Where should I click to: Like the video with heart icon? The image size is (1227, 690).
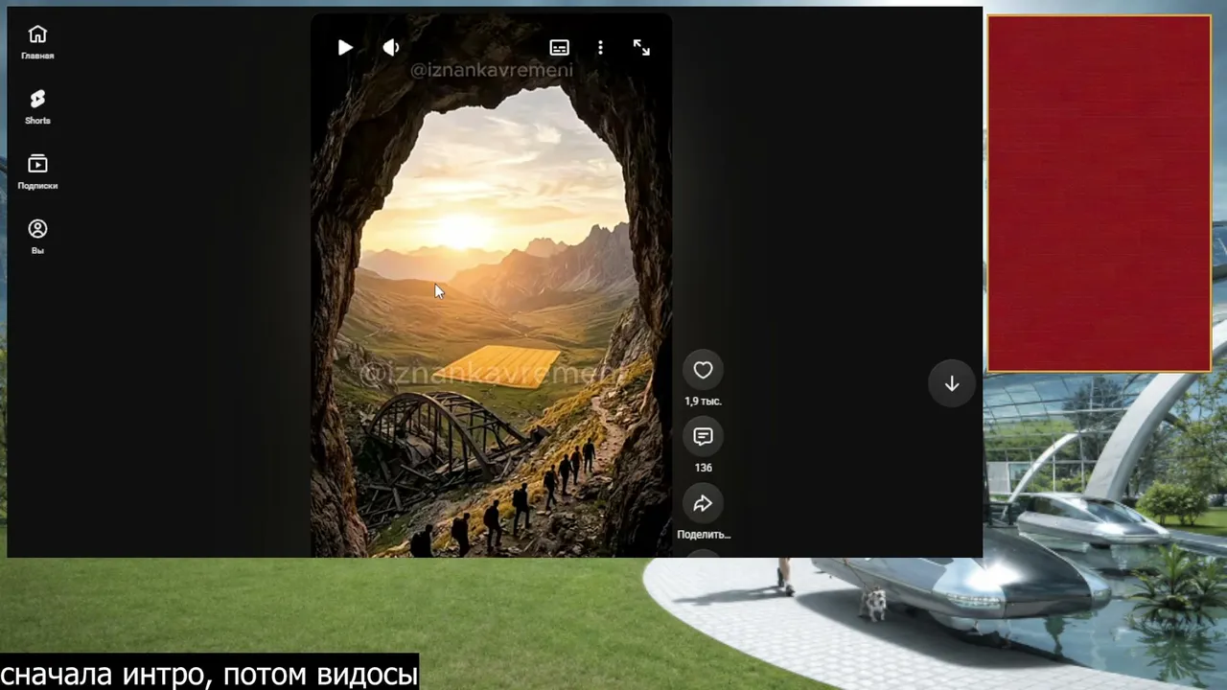[x=703, y=370]
